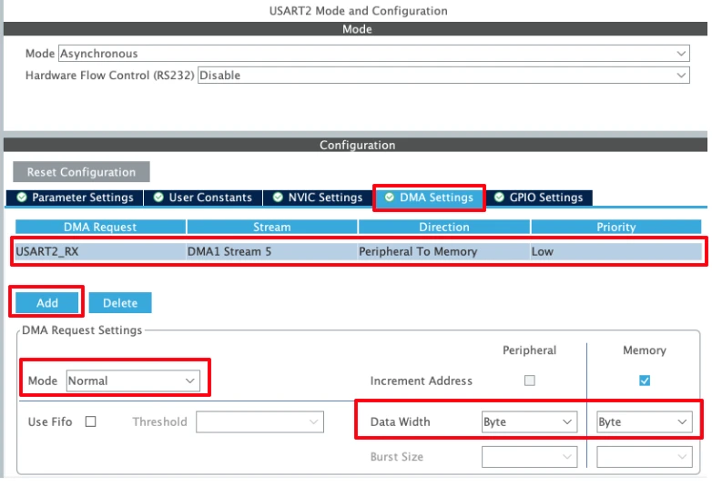The width and height of the screenshot is (712, 487).
Task: Switch to the GPIO Settings tab
Action: point(538,198)
